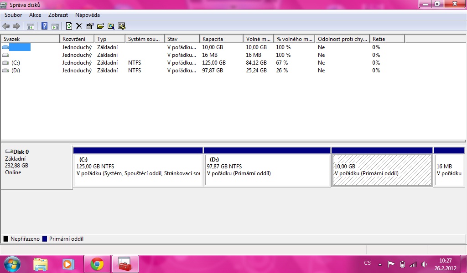
Task: Click the 97,87 GB capacity cell
Action: pos(213,71)
